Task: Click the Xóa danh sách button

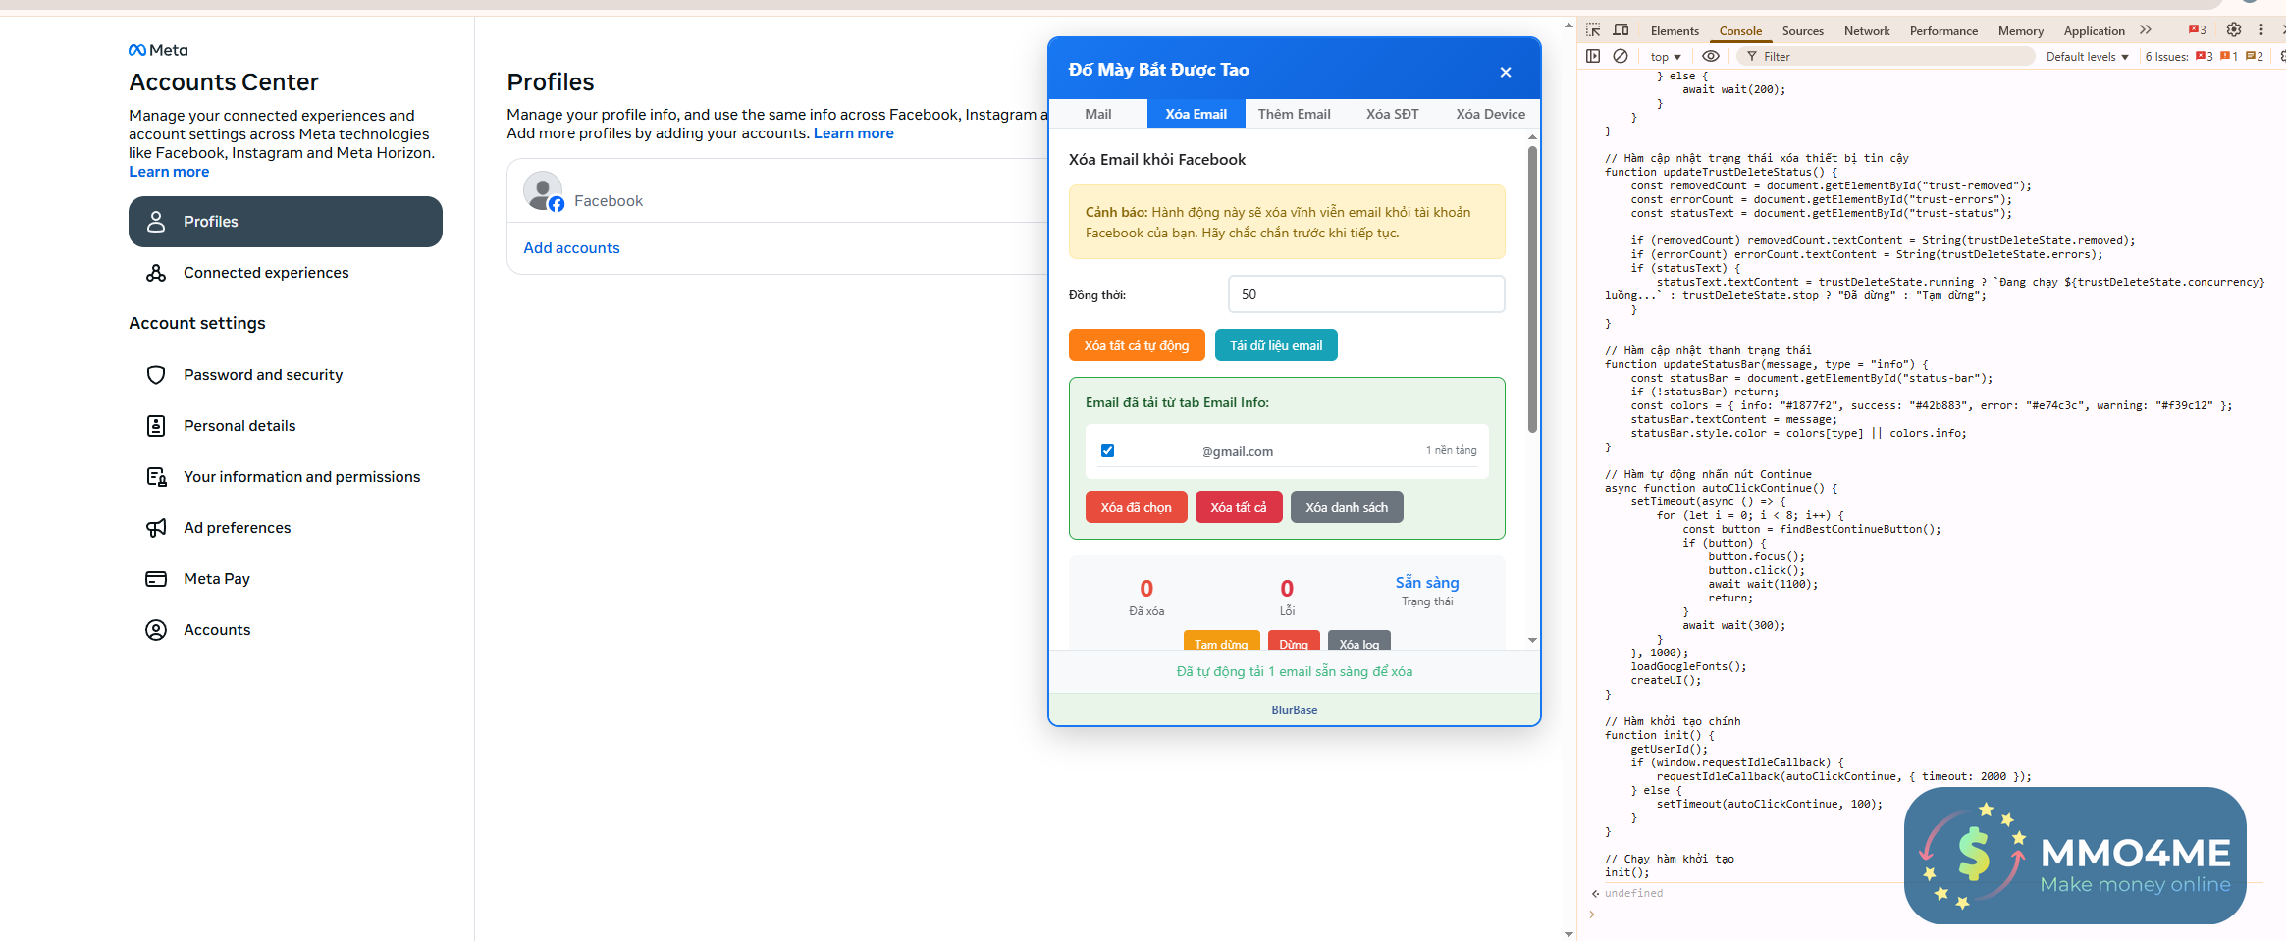Action: (x=1347, y=507)
